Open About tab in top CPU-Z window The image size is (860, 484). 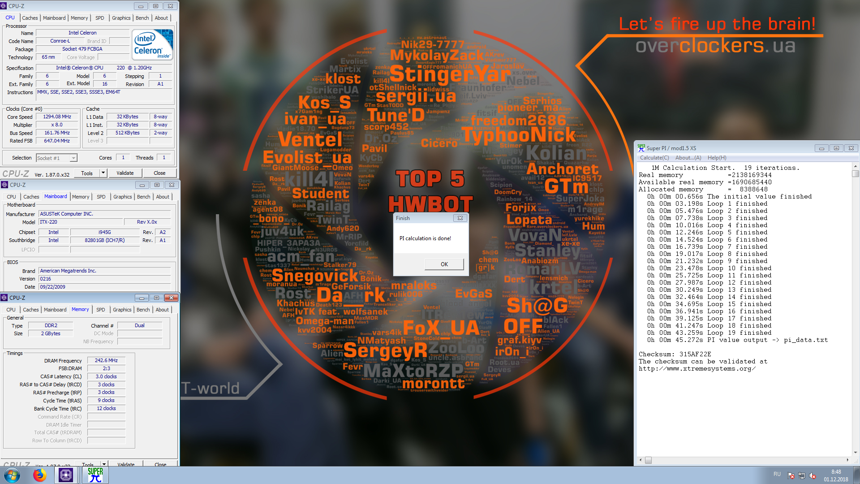pos(161,18)
